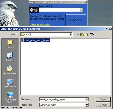Go up one folder level icon
This screenshot has width=113, height=109.
pos(82,34)
